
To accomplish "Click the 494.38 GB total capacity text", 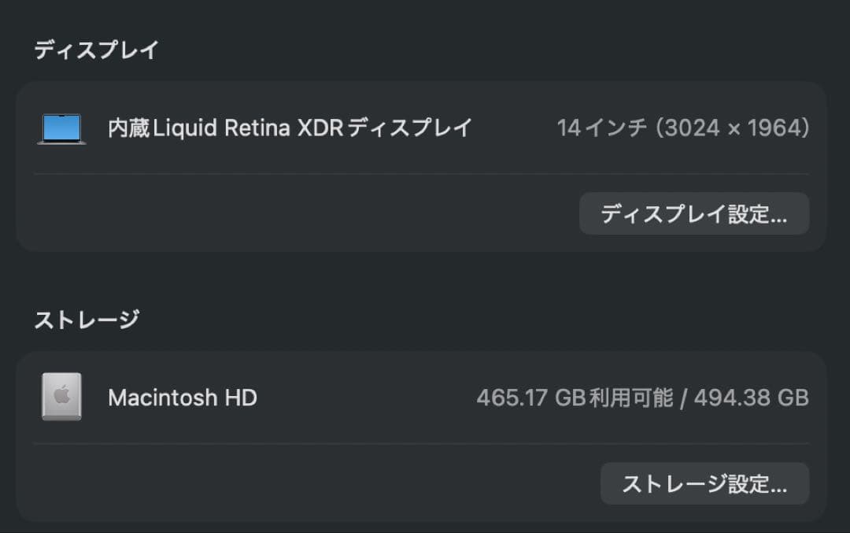I will [751, 397].
